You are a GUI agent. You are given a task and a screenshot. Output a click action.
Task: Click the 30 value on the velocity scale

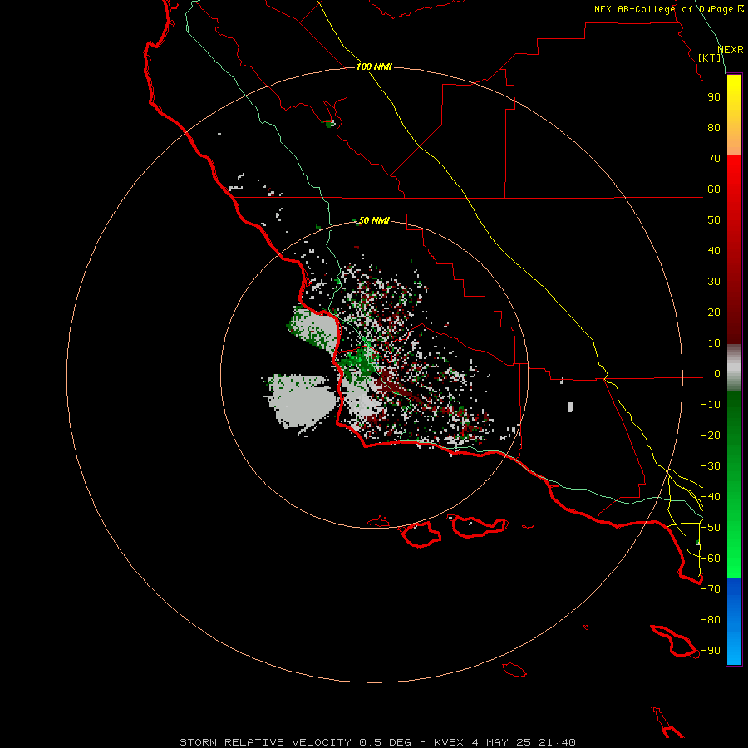(x=714, y=282)
